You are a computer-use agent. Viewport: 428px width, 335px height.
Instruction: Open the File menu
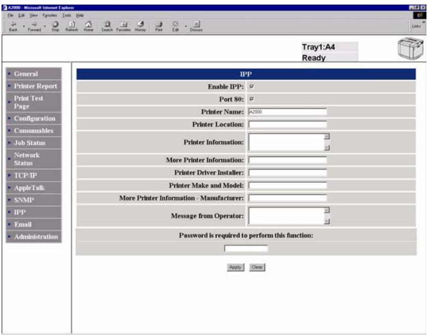10,15
